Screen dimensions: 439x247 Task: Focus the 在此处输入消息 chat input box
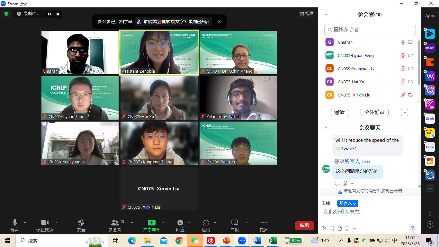pyautogui.click(x=370, y=212)
